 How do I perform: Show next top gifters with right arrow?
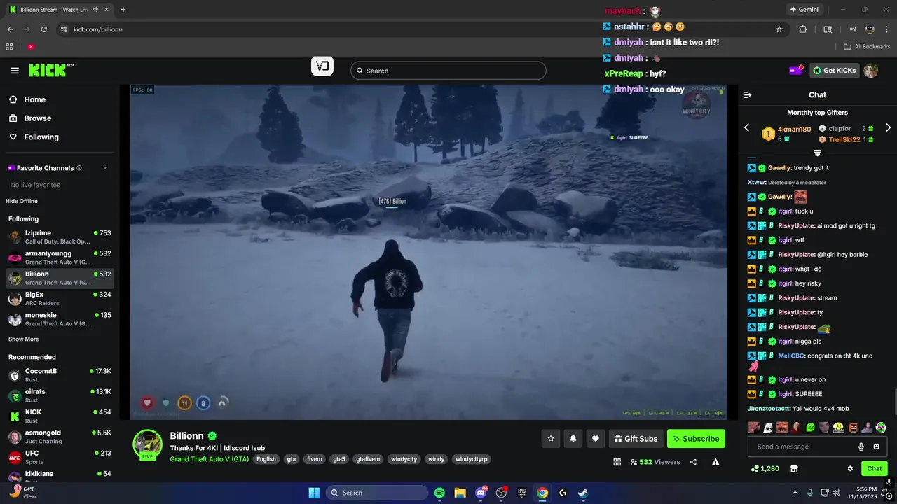888,128
